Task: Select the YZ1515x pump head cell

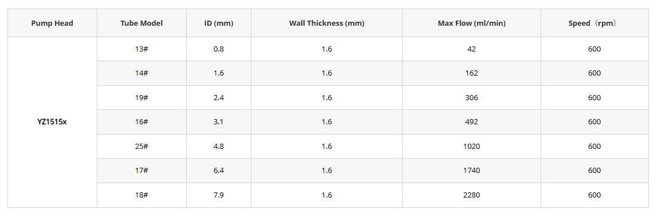Action: [x=52, y=123]
